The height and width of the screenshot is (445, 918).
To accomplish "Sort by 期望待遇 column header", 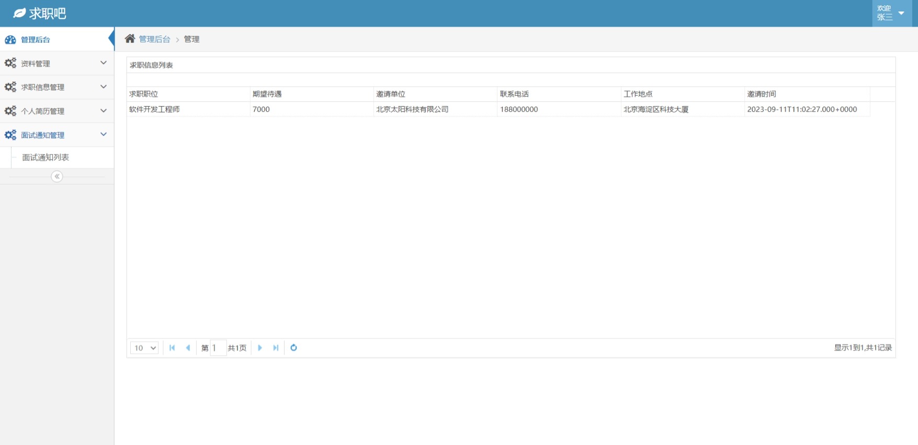I will (267, 94).
